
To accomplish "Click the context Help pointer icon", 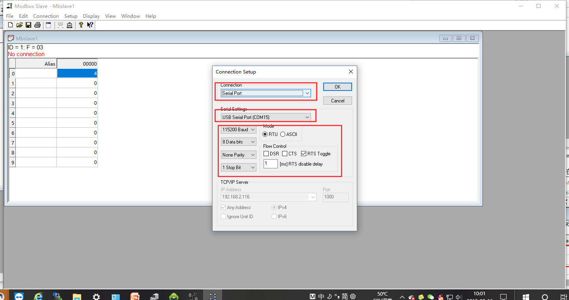I will point(90,25).
